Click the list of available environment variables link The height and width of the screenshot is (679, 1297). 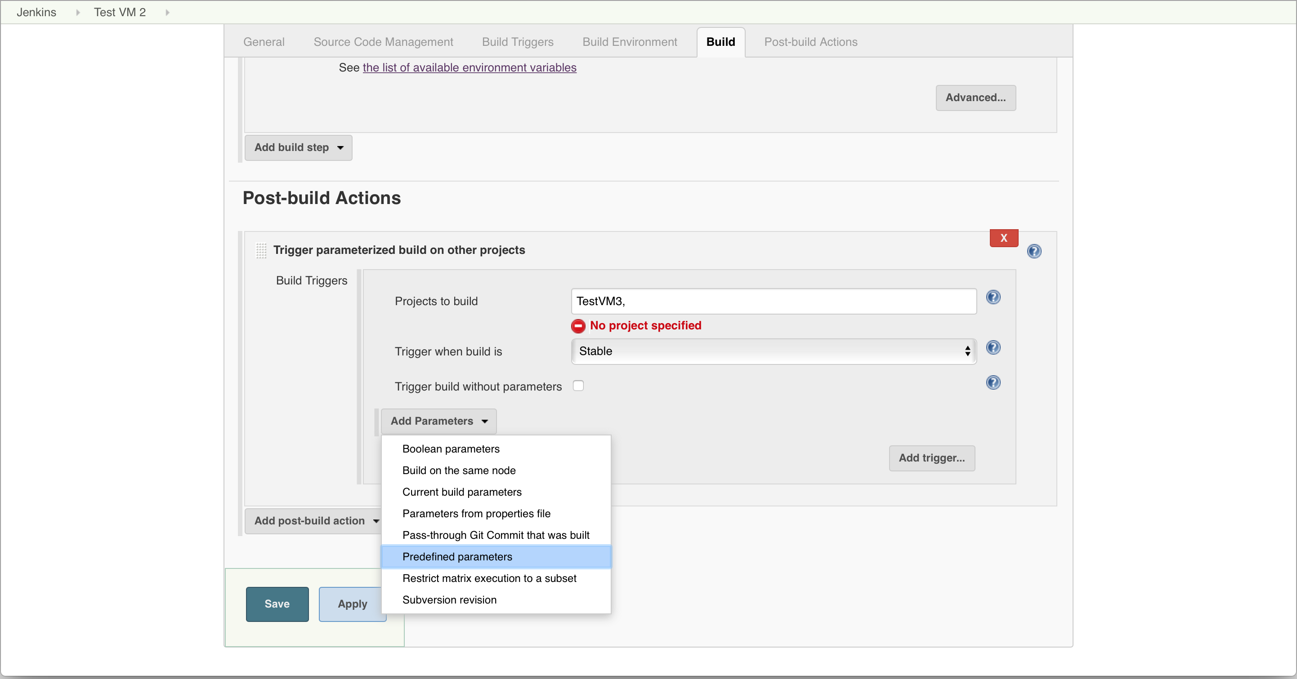pos(469,68)
